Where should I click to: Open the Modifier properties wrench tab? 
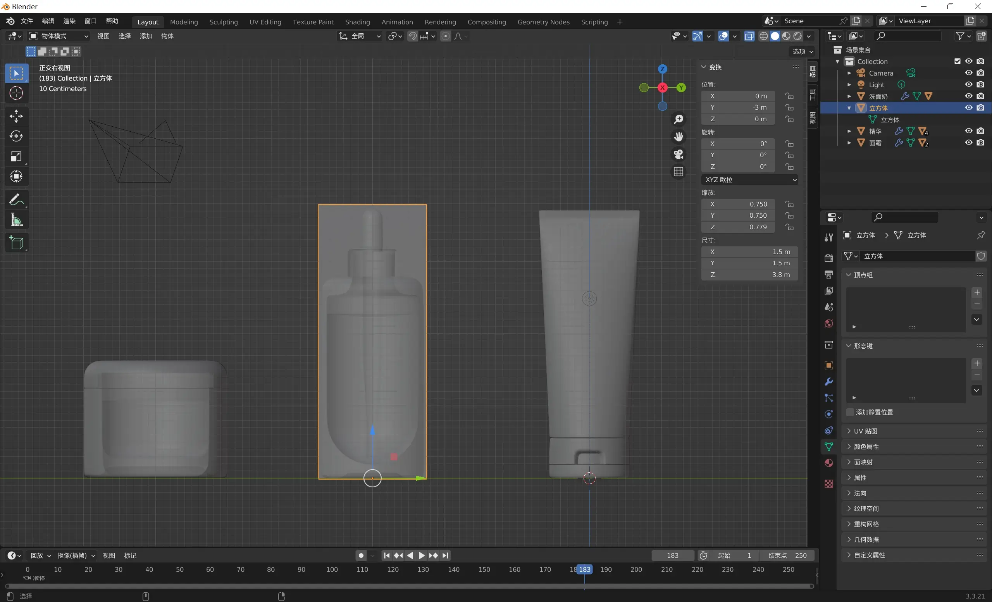click(828, 382)
